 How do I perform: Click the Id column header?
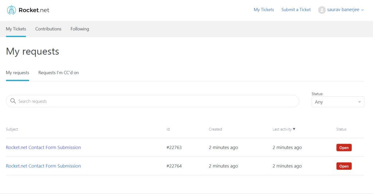[x=168, y=129]
